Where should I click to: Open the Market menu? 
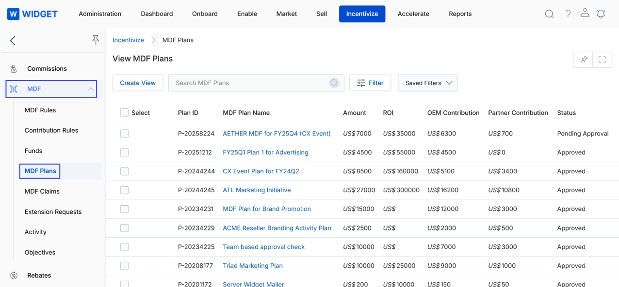pos(286,14)
